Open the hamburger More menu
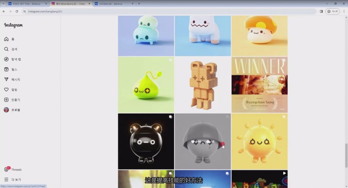 pyautogui.click(x=6, y=180)
